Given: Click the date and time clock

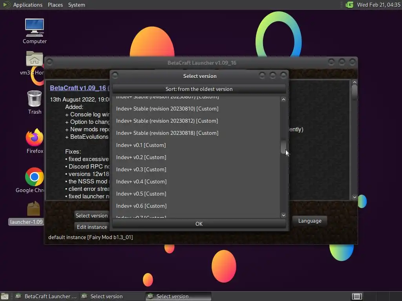Looking at the screenshot, I should pos(379,5).
